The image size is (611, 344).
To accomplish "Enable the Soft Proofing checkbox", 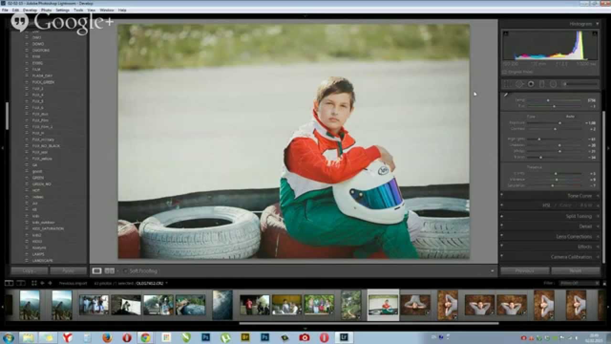I will [x=126, y=271].
